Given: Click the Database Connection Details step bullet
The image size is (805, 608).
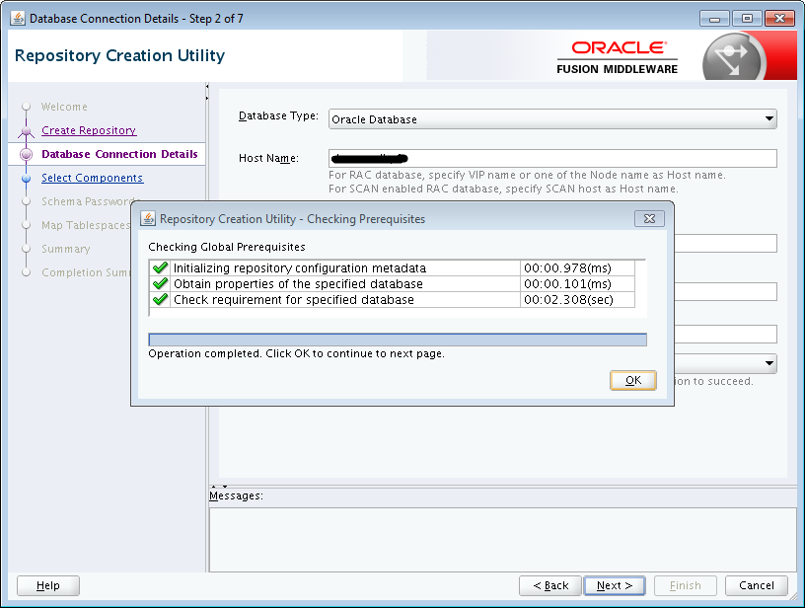Looking at the screenshot, I should click(28, 154).
